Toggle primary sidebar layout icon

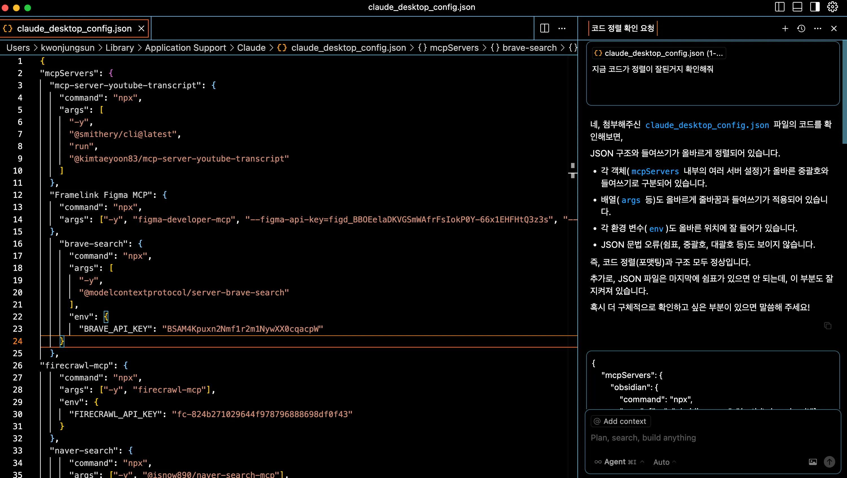click(x=780, y=7)
